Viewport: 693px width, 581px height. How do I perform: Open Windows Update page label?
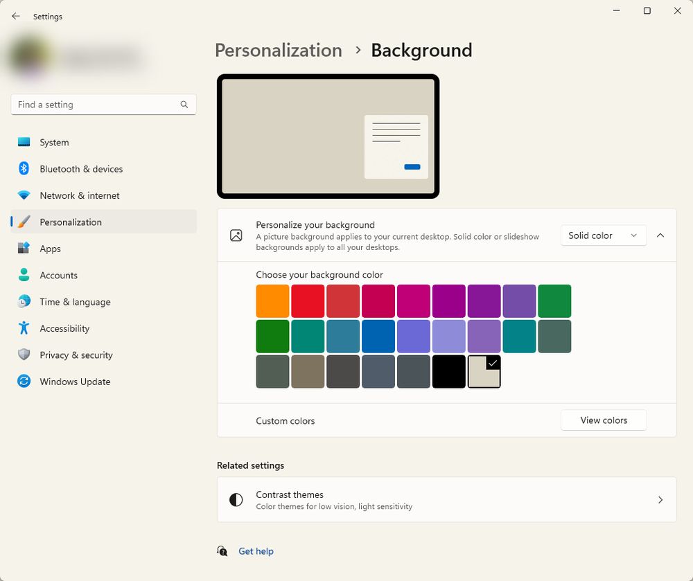point(75,382)
